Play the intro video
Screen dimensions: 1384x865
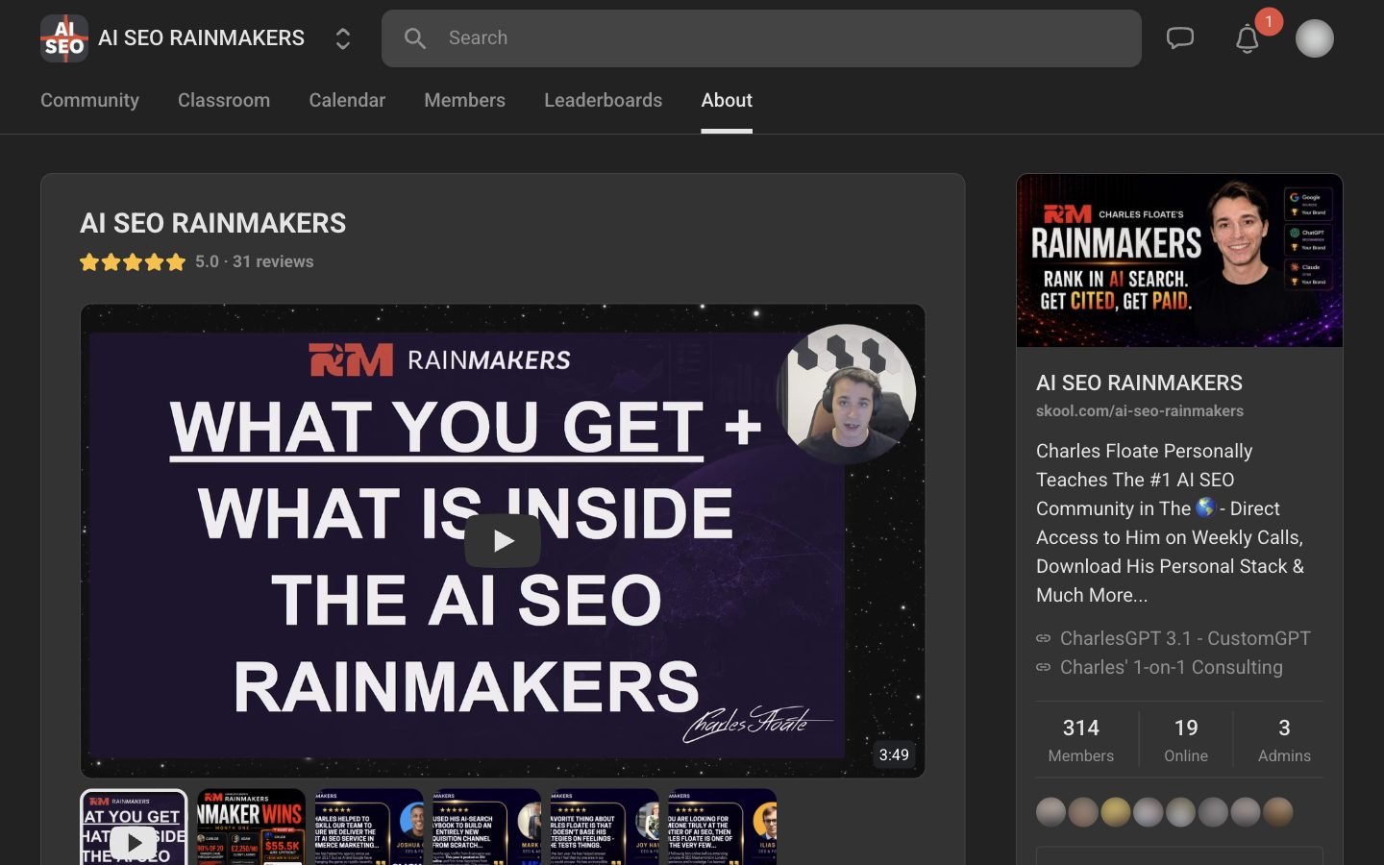[x=502, y=541]
